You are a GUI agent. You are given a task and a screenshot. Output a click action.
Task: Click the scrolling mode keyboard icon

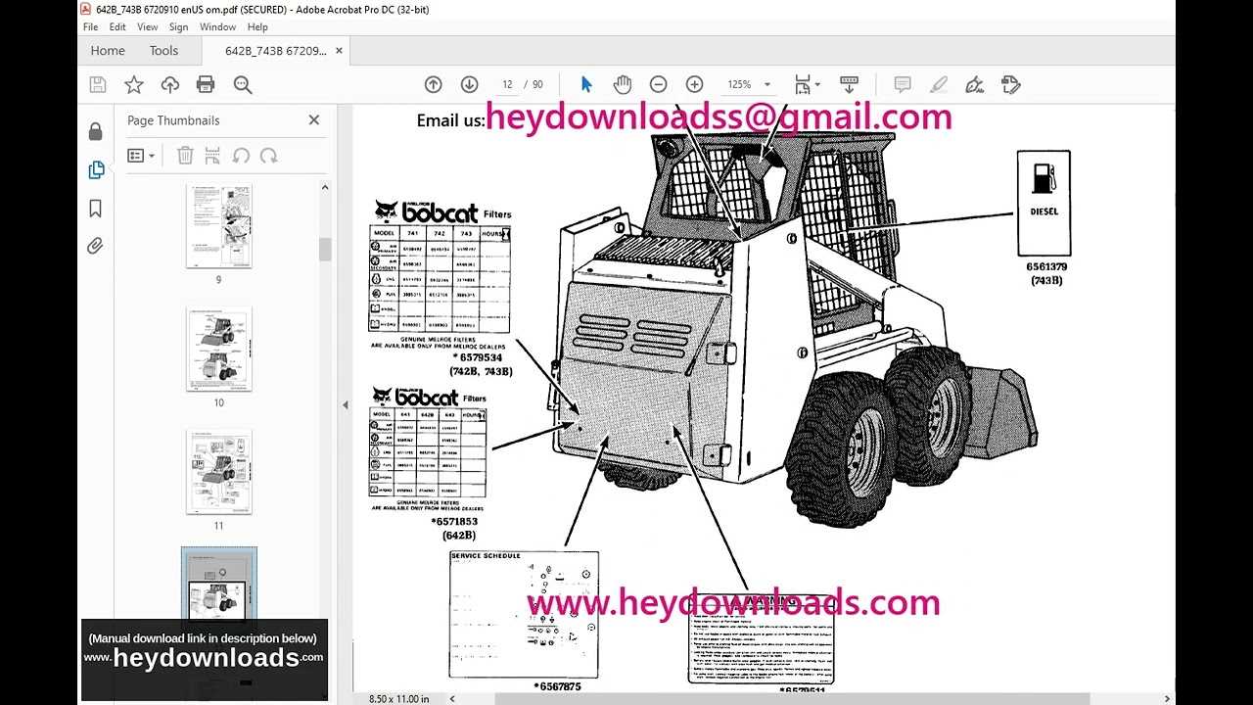[849, 85]
